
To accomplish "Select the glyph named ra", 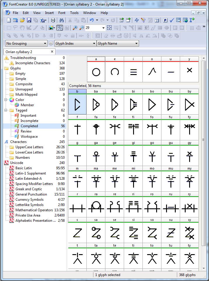I will click(x=96, y=205).
